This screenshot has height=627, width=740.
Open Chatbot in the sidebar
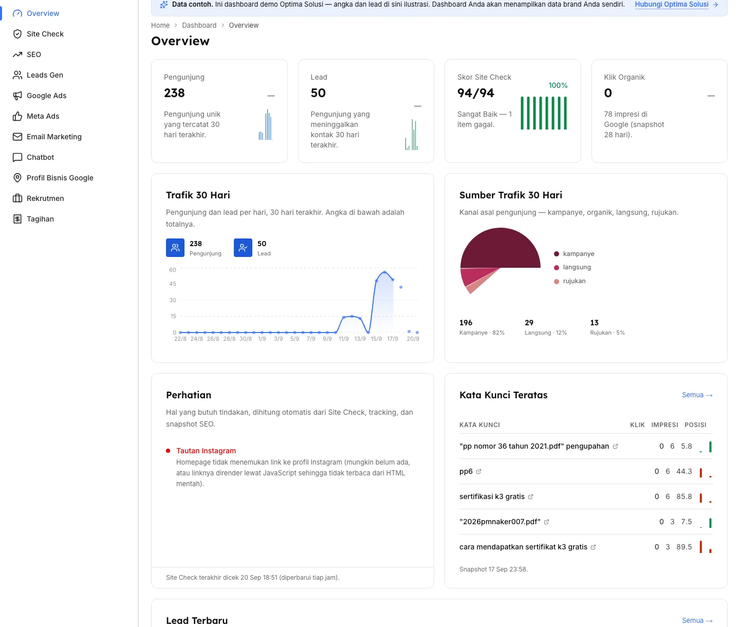[69, 157]
